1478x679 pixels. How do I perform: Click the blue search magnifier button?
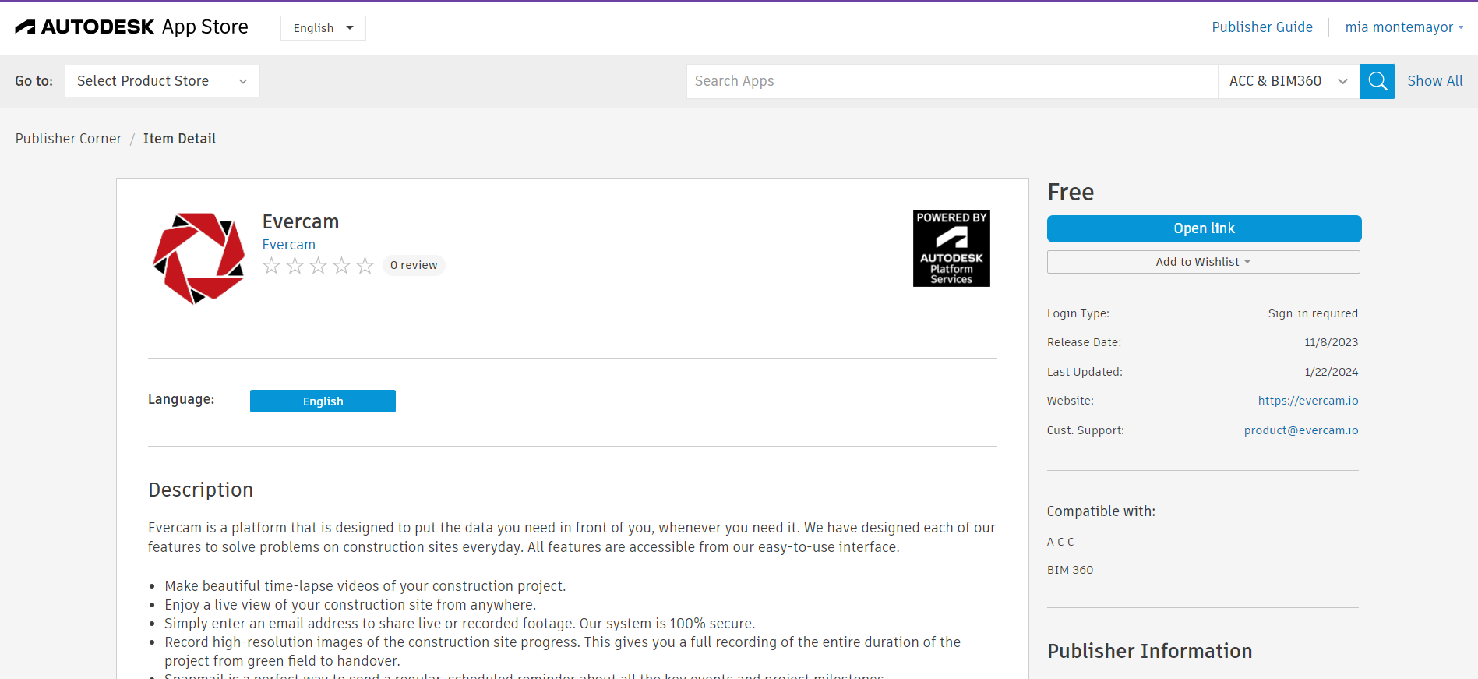tap(1377, 81)
